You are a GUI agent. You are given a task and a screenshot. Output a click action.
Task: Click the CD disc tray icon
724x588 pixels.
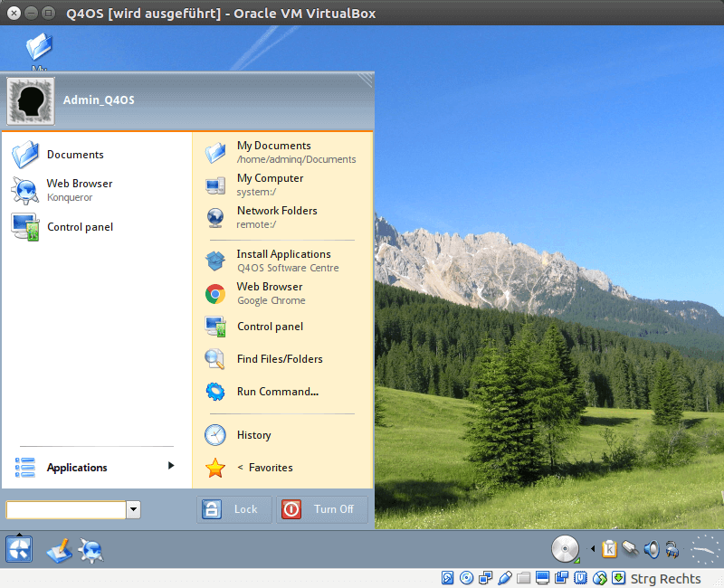pos(566,549)
